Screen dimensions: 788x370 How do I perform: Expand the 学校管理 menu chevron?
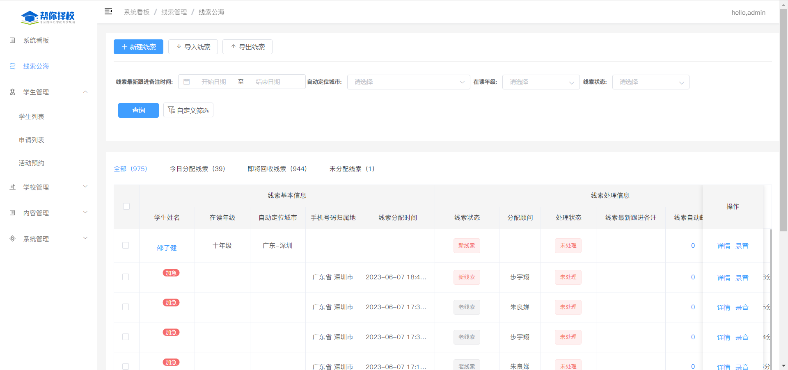coord(85,187)
